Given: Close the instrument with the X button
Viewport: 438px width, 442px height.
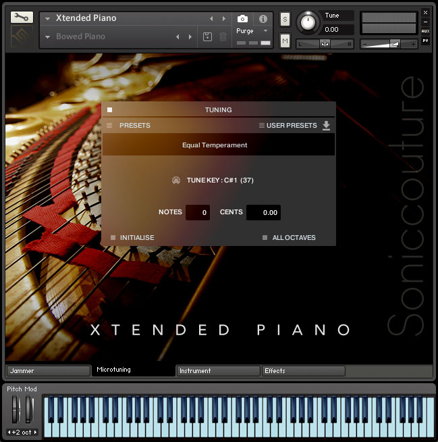Looking at the screenshot, I should (425, 12).
